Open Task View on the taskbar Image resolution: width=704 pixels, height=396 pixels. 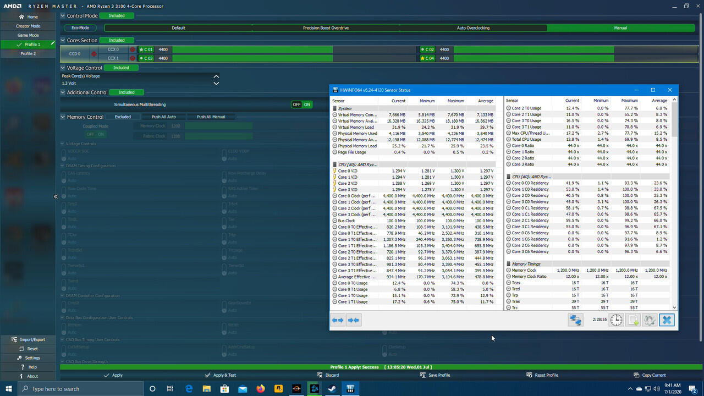170,388
